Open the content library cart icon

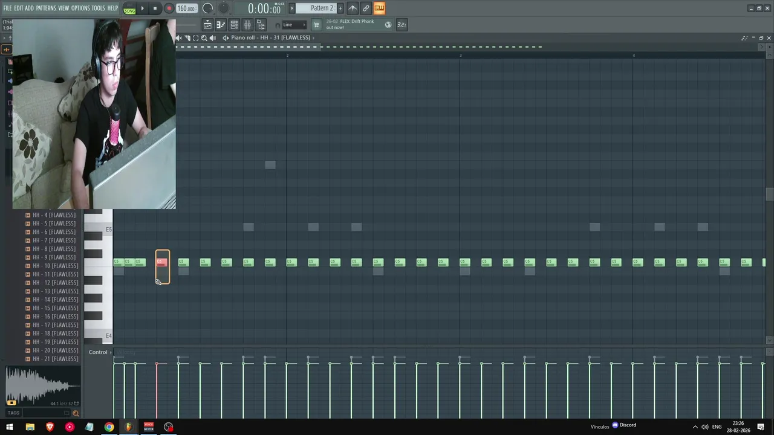pyautogui.click(x=316, y=25)
